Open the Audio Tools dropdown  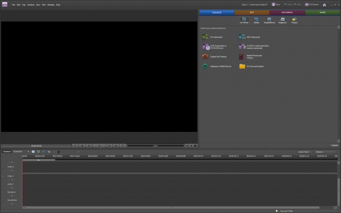click(305, 152)
